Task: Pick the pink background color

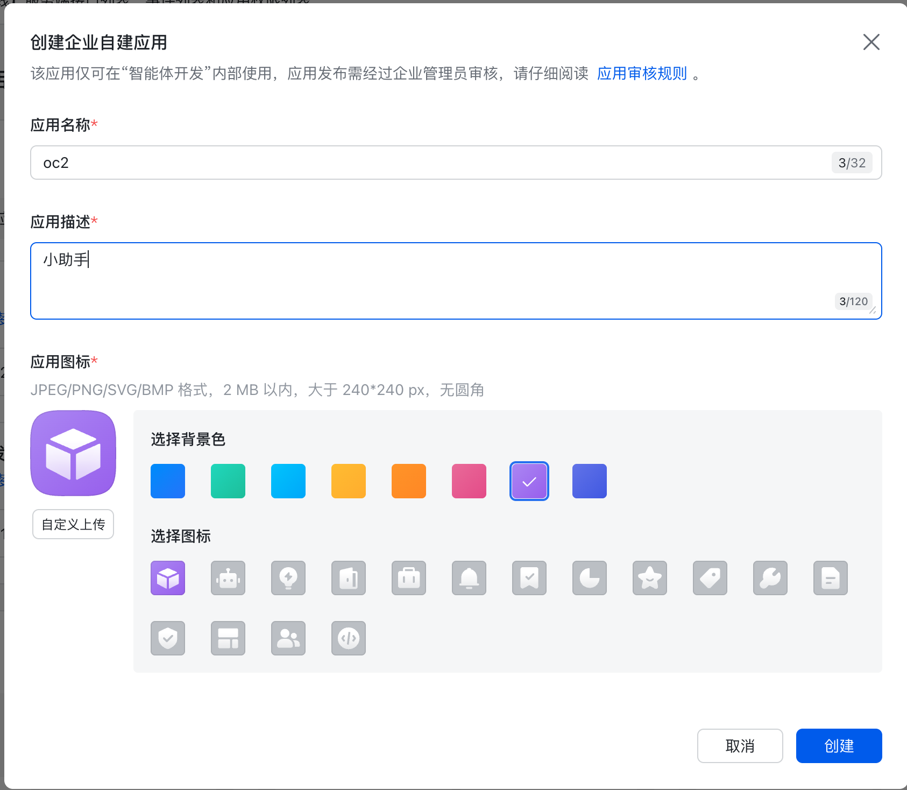Action: click(x=469, y=481)
